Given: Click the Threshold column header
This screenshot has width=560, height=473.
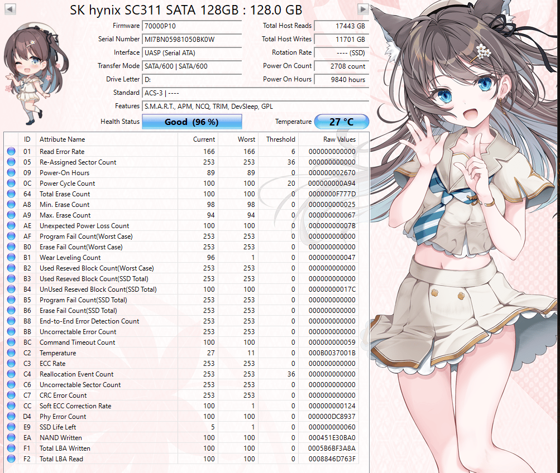Looking at the screenshot, I should pos(278,139).
